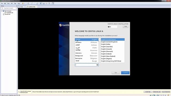Select Afrikaans in the language list
This screenshot has width=171, height=96.
pyautogui.click(x=87, y=42)
